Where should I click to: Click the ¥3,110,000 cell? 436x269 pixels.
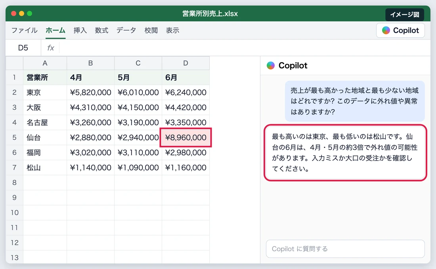[138, 152]
